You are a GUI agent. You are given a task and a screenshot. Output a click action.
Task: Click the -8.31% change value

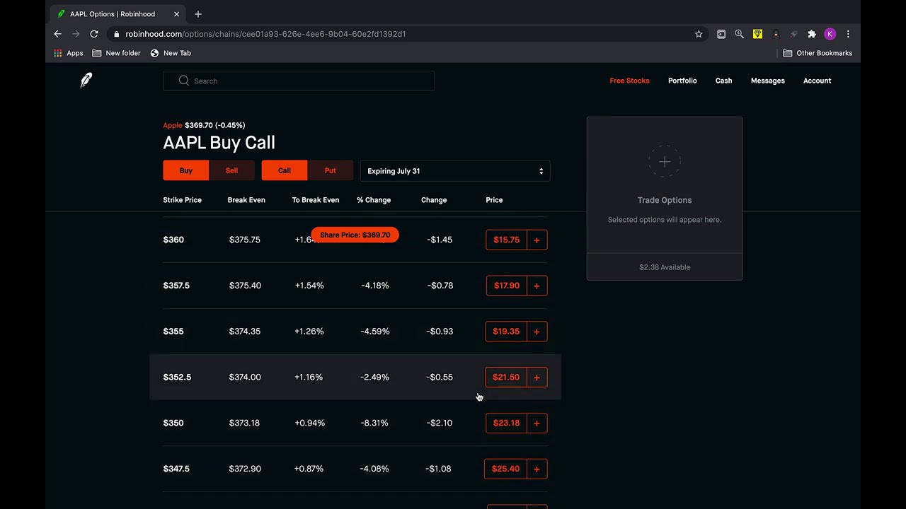point(374,423)
